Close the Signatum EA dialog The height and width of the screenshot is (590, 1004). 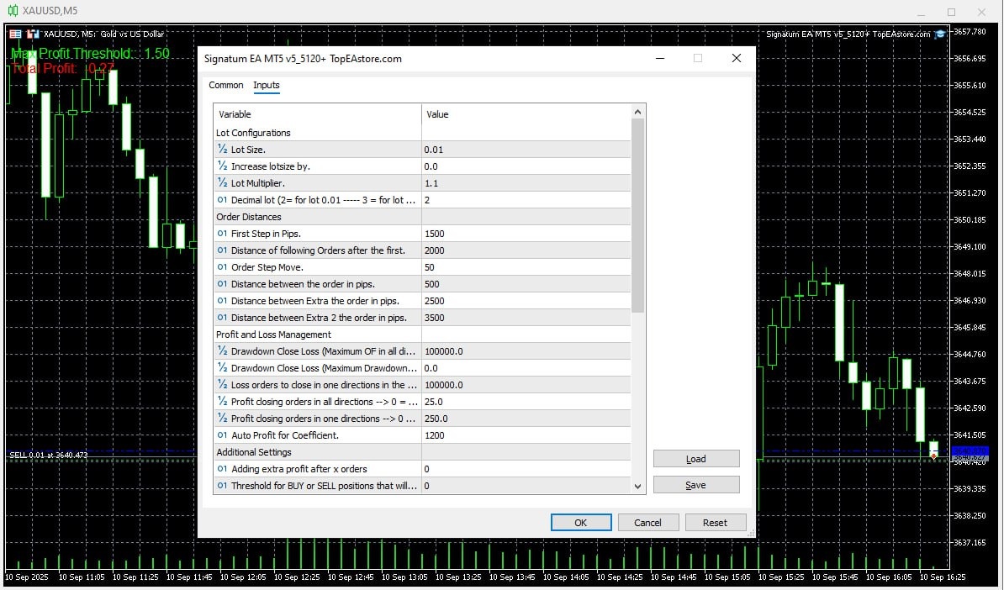737,58
